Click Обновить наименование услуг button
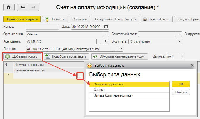200x119 pixels. pos(119,56)
